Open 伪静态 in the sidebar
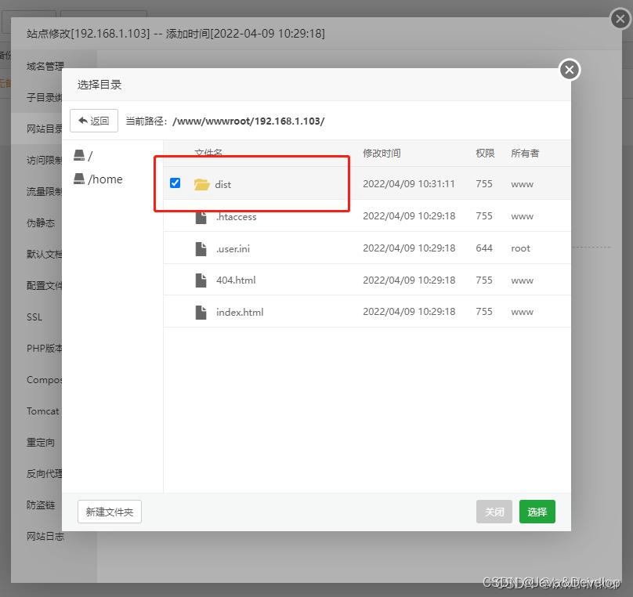 (x=41, y=223)
